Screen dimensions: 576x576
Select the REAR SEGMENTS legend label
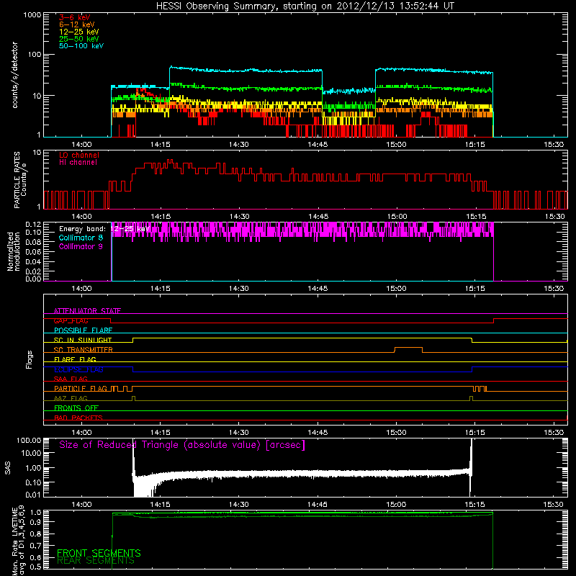coord(96,561)
